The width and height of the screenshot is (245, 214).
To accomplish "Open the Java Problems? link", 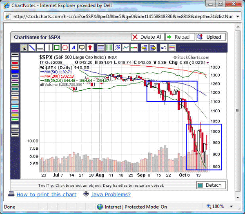I will coord(111,194).
